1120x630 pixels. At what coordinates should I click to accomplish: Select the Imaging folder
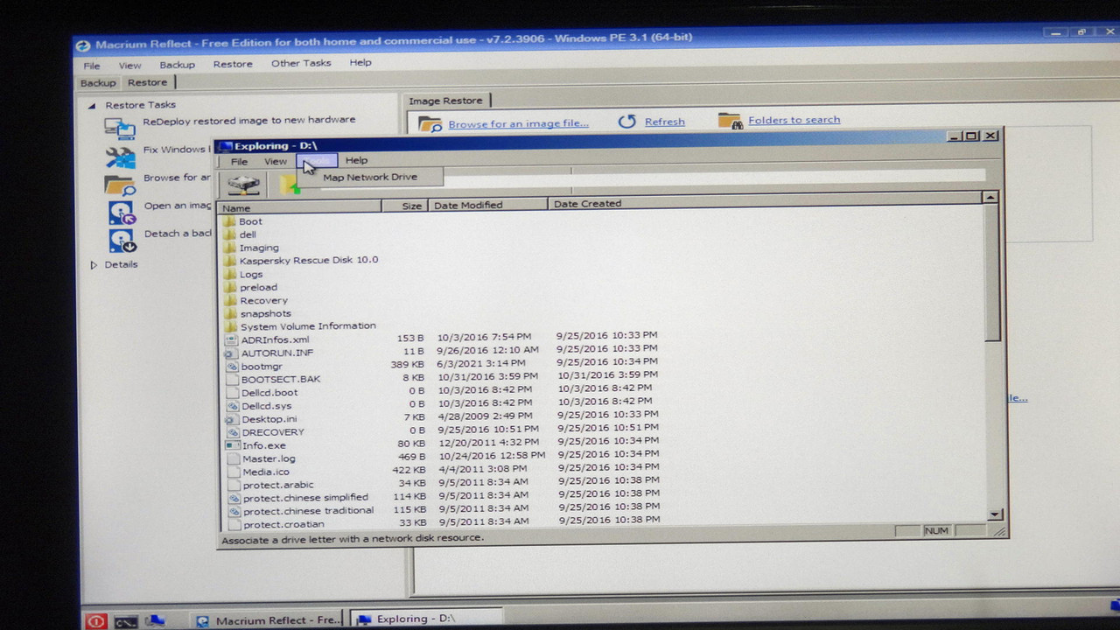point(251,248)
